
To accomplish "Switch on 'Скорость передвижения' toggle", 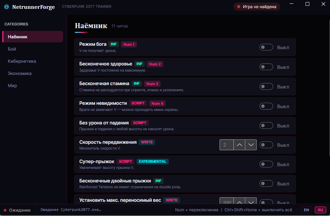I will [266, 145].
